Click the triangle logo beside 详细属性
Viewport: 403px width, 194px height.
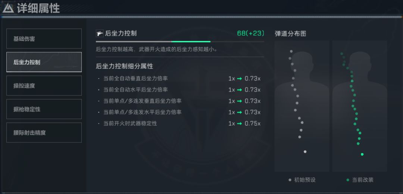[x=8, y=8]
